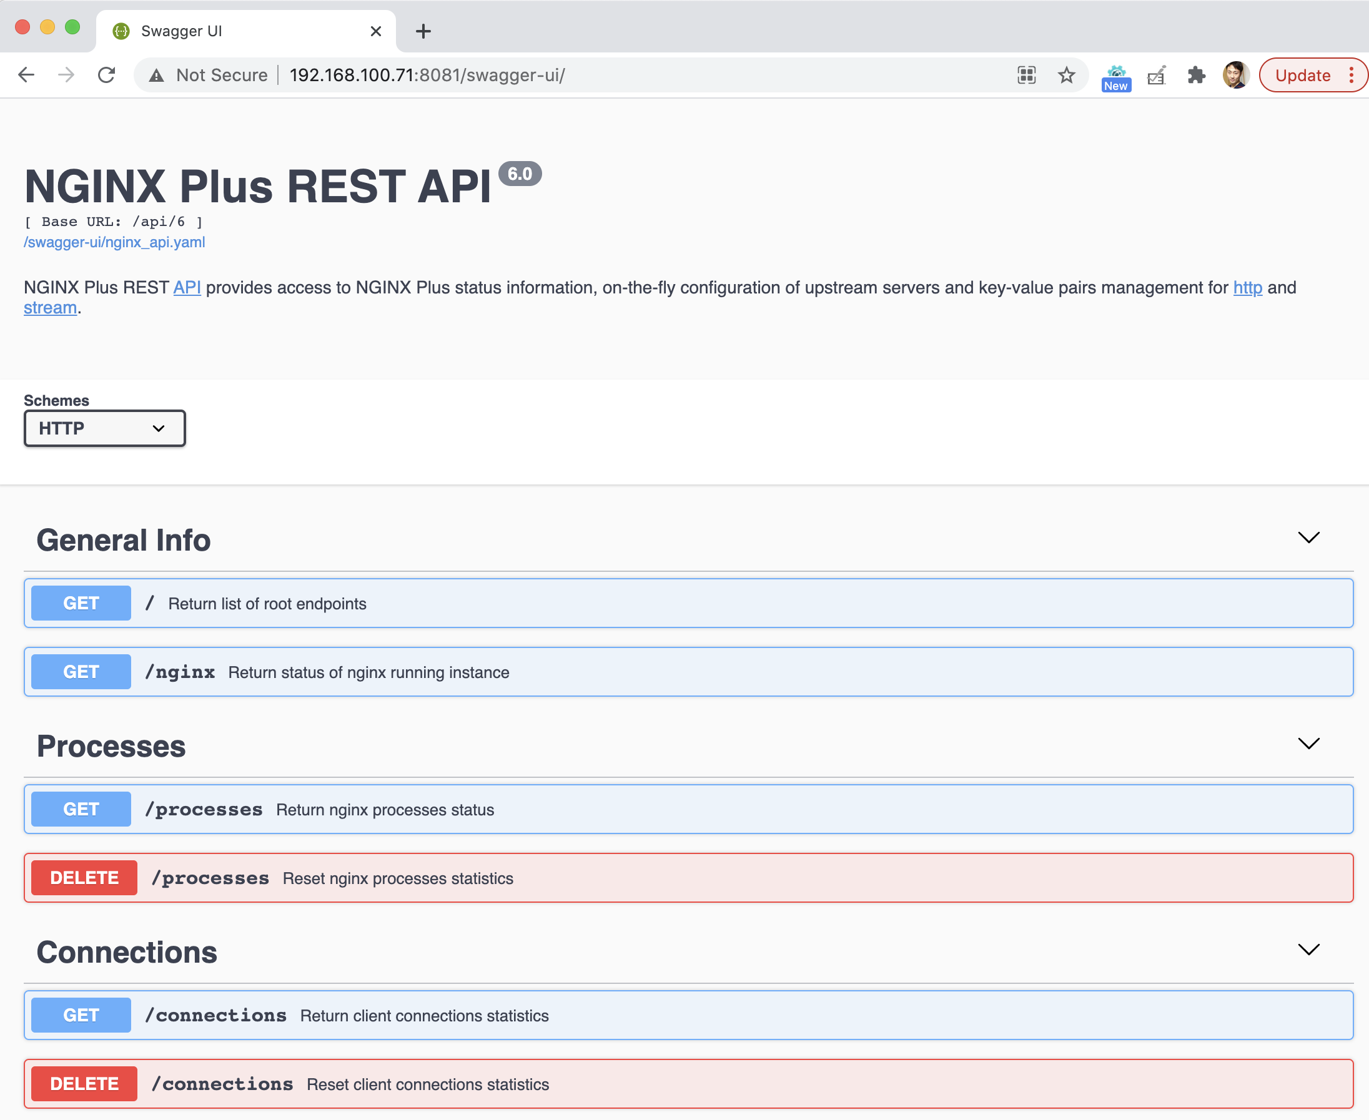
Task: Follow the http link in the description
Action: (1248, 287)
